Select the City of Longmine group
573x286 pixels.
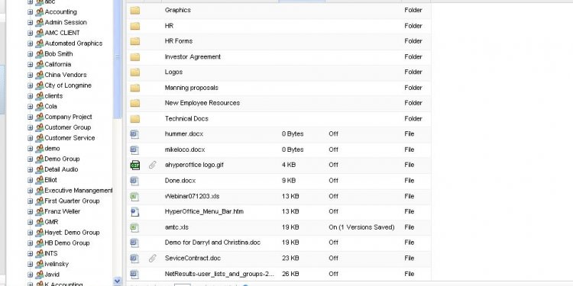pos(67,85)
